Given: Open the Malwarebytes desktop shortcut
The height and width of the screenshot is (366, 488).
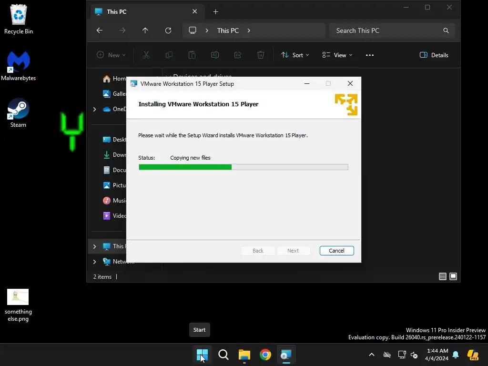Looking at the screenshot, I should [19, 66].
